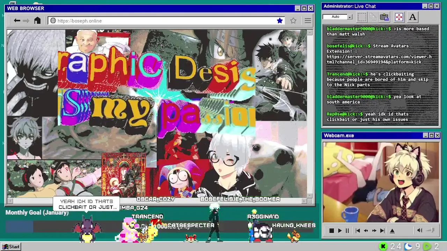This screenshot has height=251, width=447.
Task: Minimize the Live Chat window
Action: [425, 6]
